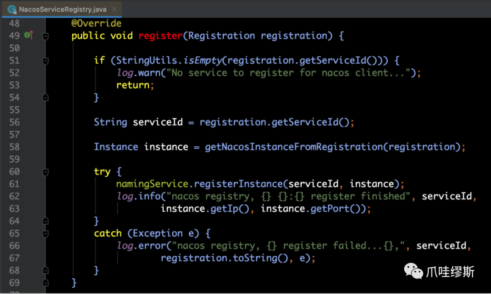Click namingService field on line 61

(x=152, y=184)
